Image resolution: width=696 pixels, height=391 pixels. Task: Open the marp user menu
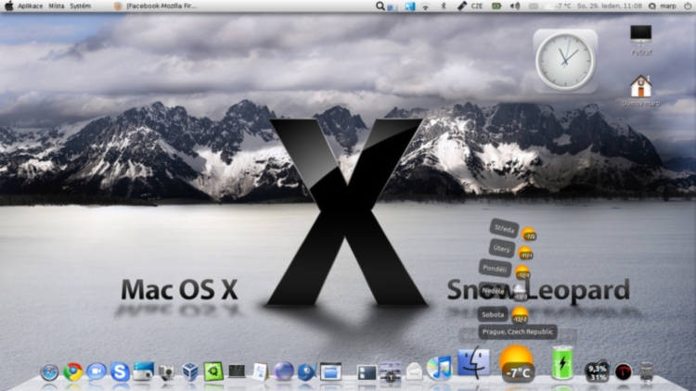[663, 6]
